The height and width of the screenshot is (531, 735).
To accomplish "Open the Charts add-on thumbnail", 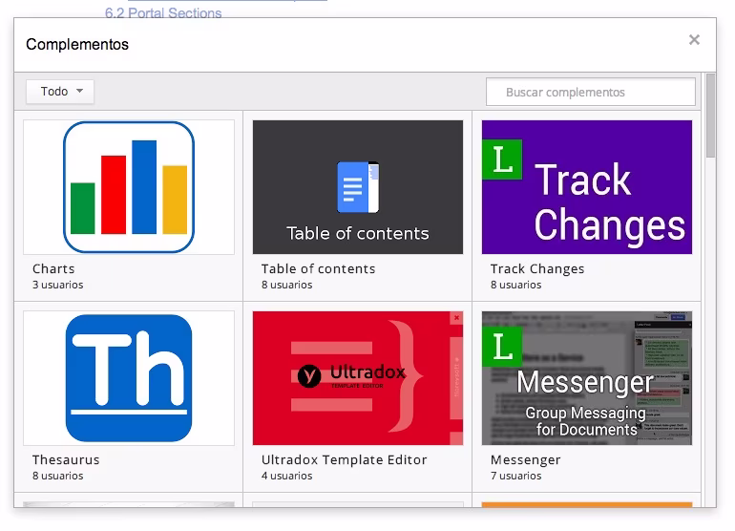I will [129, 187].
